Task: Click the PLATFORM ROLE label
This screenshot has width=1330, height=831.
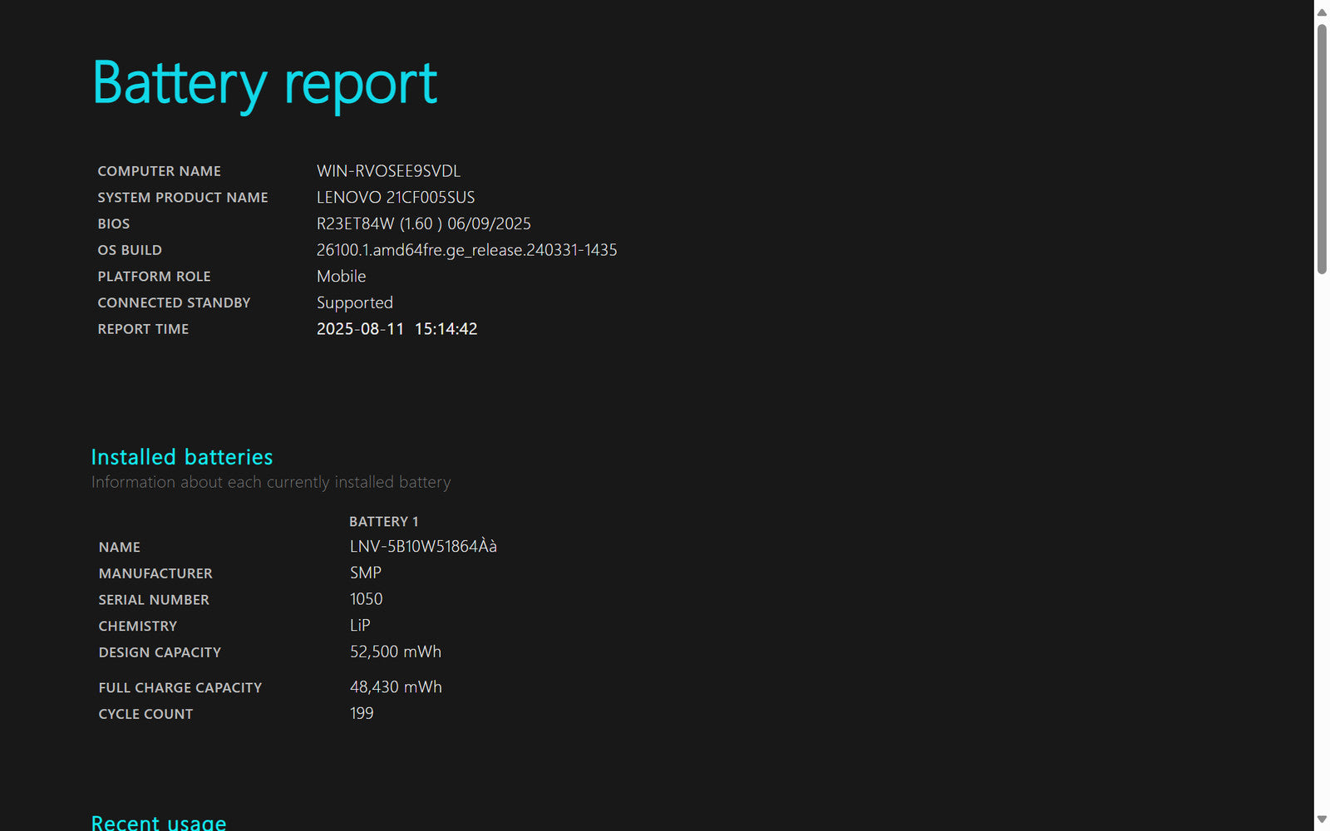Action: click(154, 277)
